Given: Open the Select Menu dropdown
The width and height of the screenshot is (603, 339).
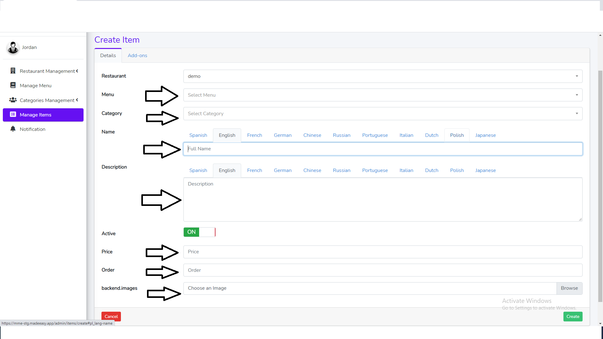Looking at the screenshot, I should coord(383,95).
